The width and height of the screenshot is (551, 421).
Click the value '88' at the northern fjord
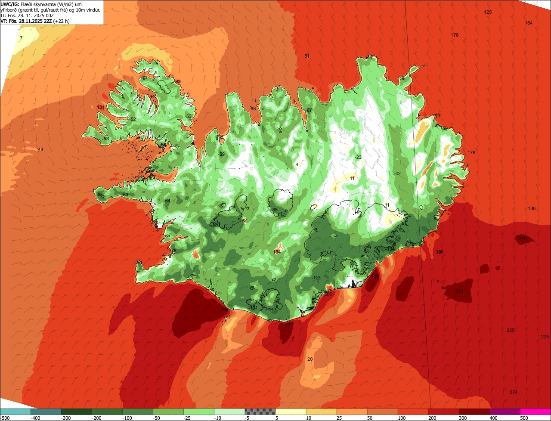[253, 108]
